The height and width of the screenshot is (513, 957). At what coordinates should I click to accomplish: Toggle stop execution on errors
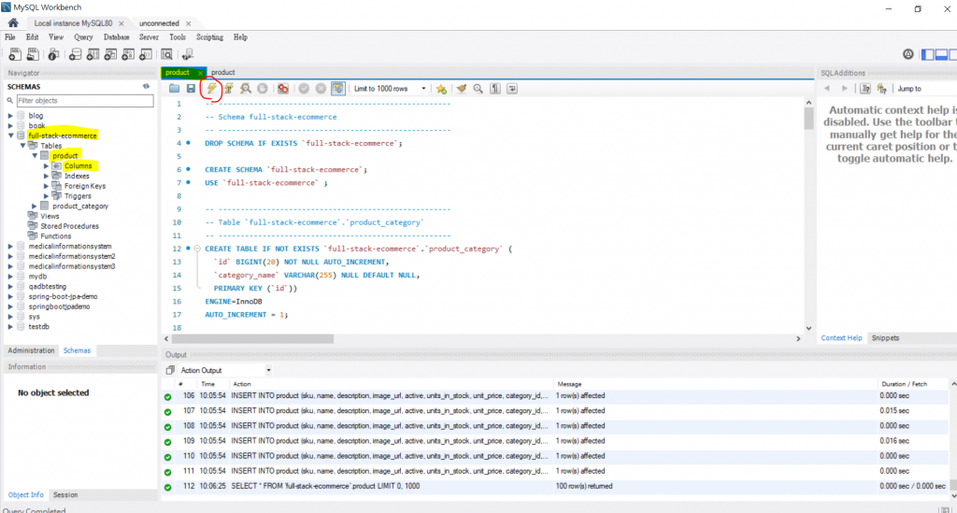pos(283,89)
